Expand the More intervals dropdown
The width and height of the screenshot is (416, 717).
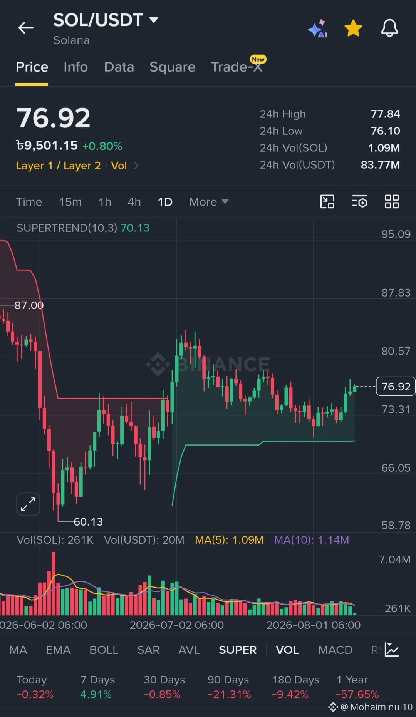209,202
